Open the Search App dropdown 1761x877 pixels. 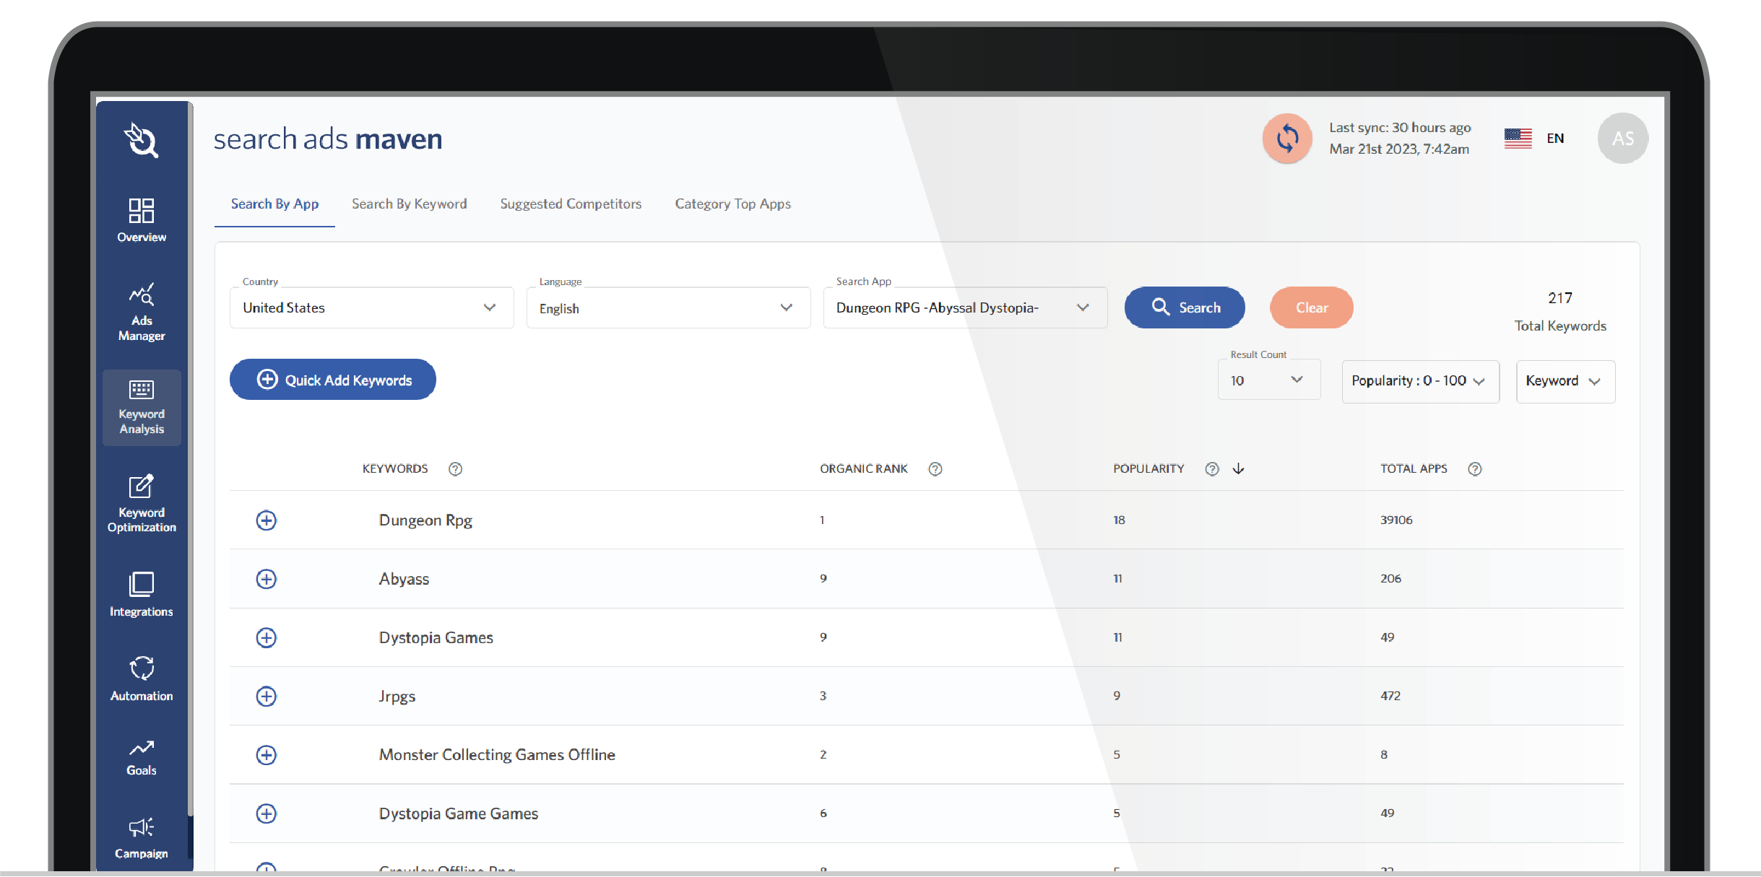[x=966, y=308]
